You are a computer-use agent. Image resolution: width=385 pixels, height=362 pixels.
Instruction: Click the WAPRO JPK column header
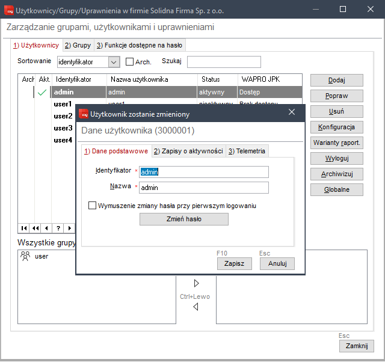tap(270, 79)
